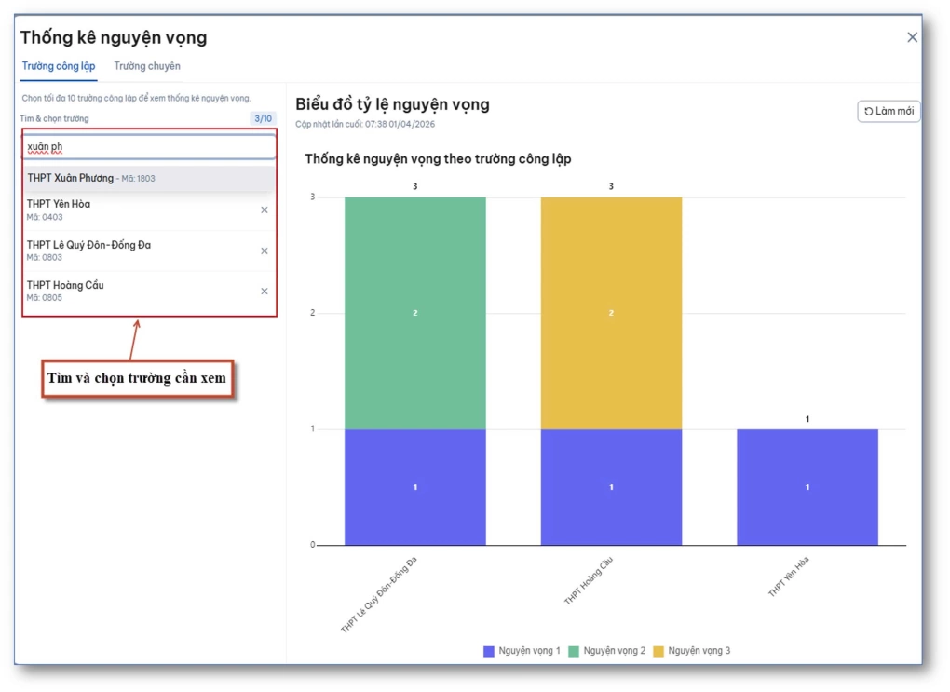
Task: Toggle Nguyện vọng 3 in the legend
Action: pos(691,651)
